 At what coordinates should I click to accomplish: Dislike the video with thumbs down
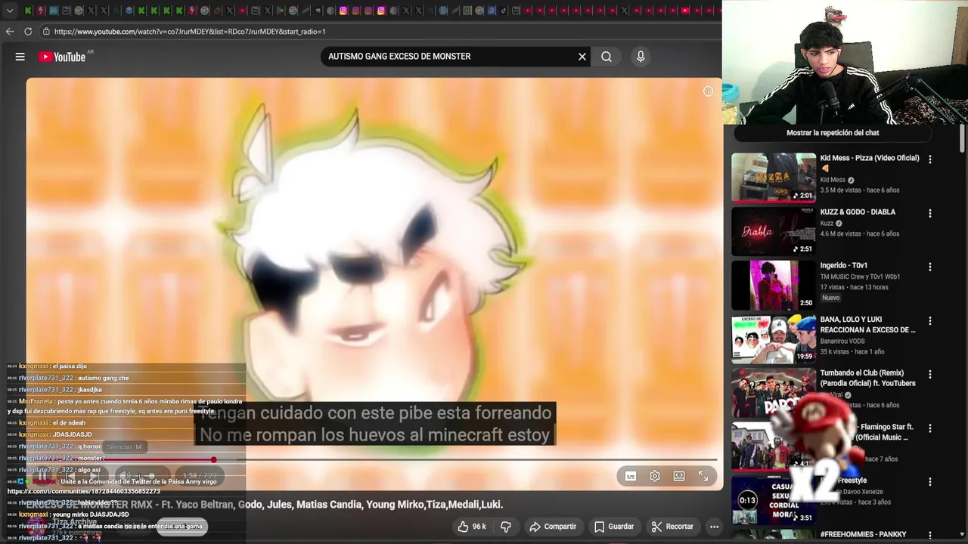(x=506, y=527)
